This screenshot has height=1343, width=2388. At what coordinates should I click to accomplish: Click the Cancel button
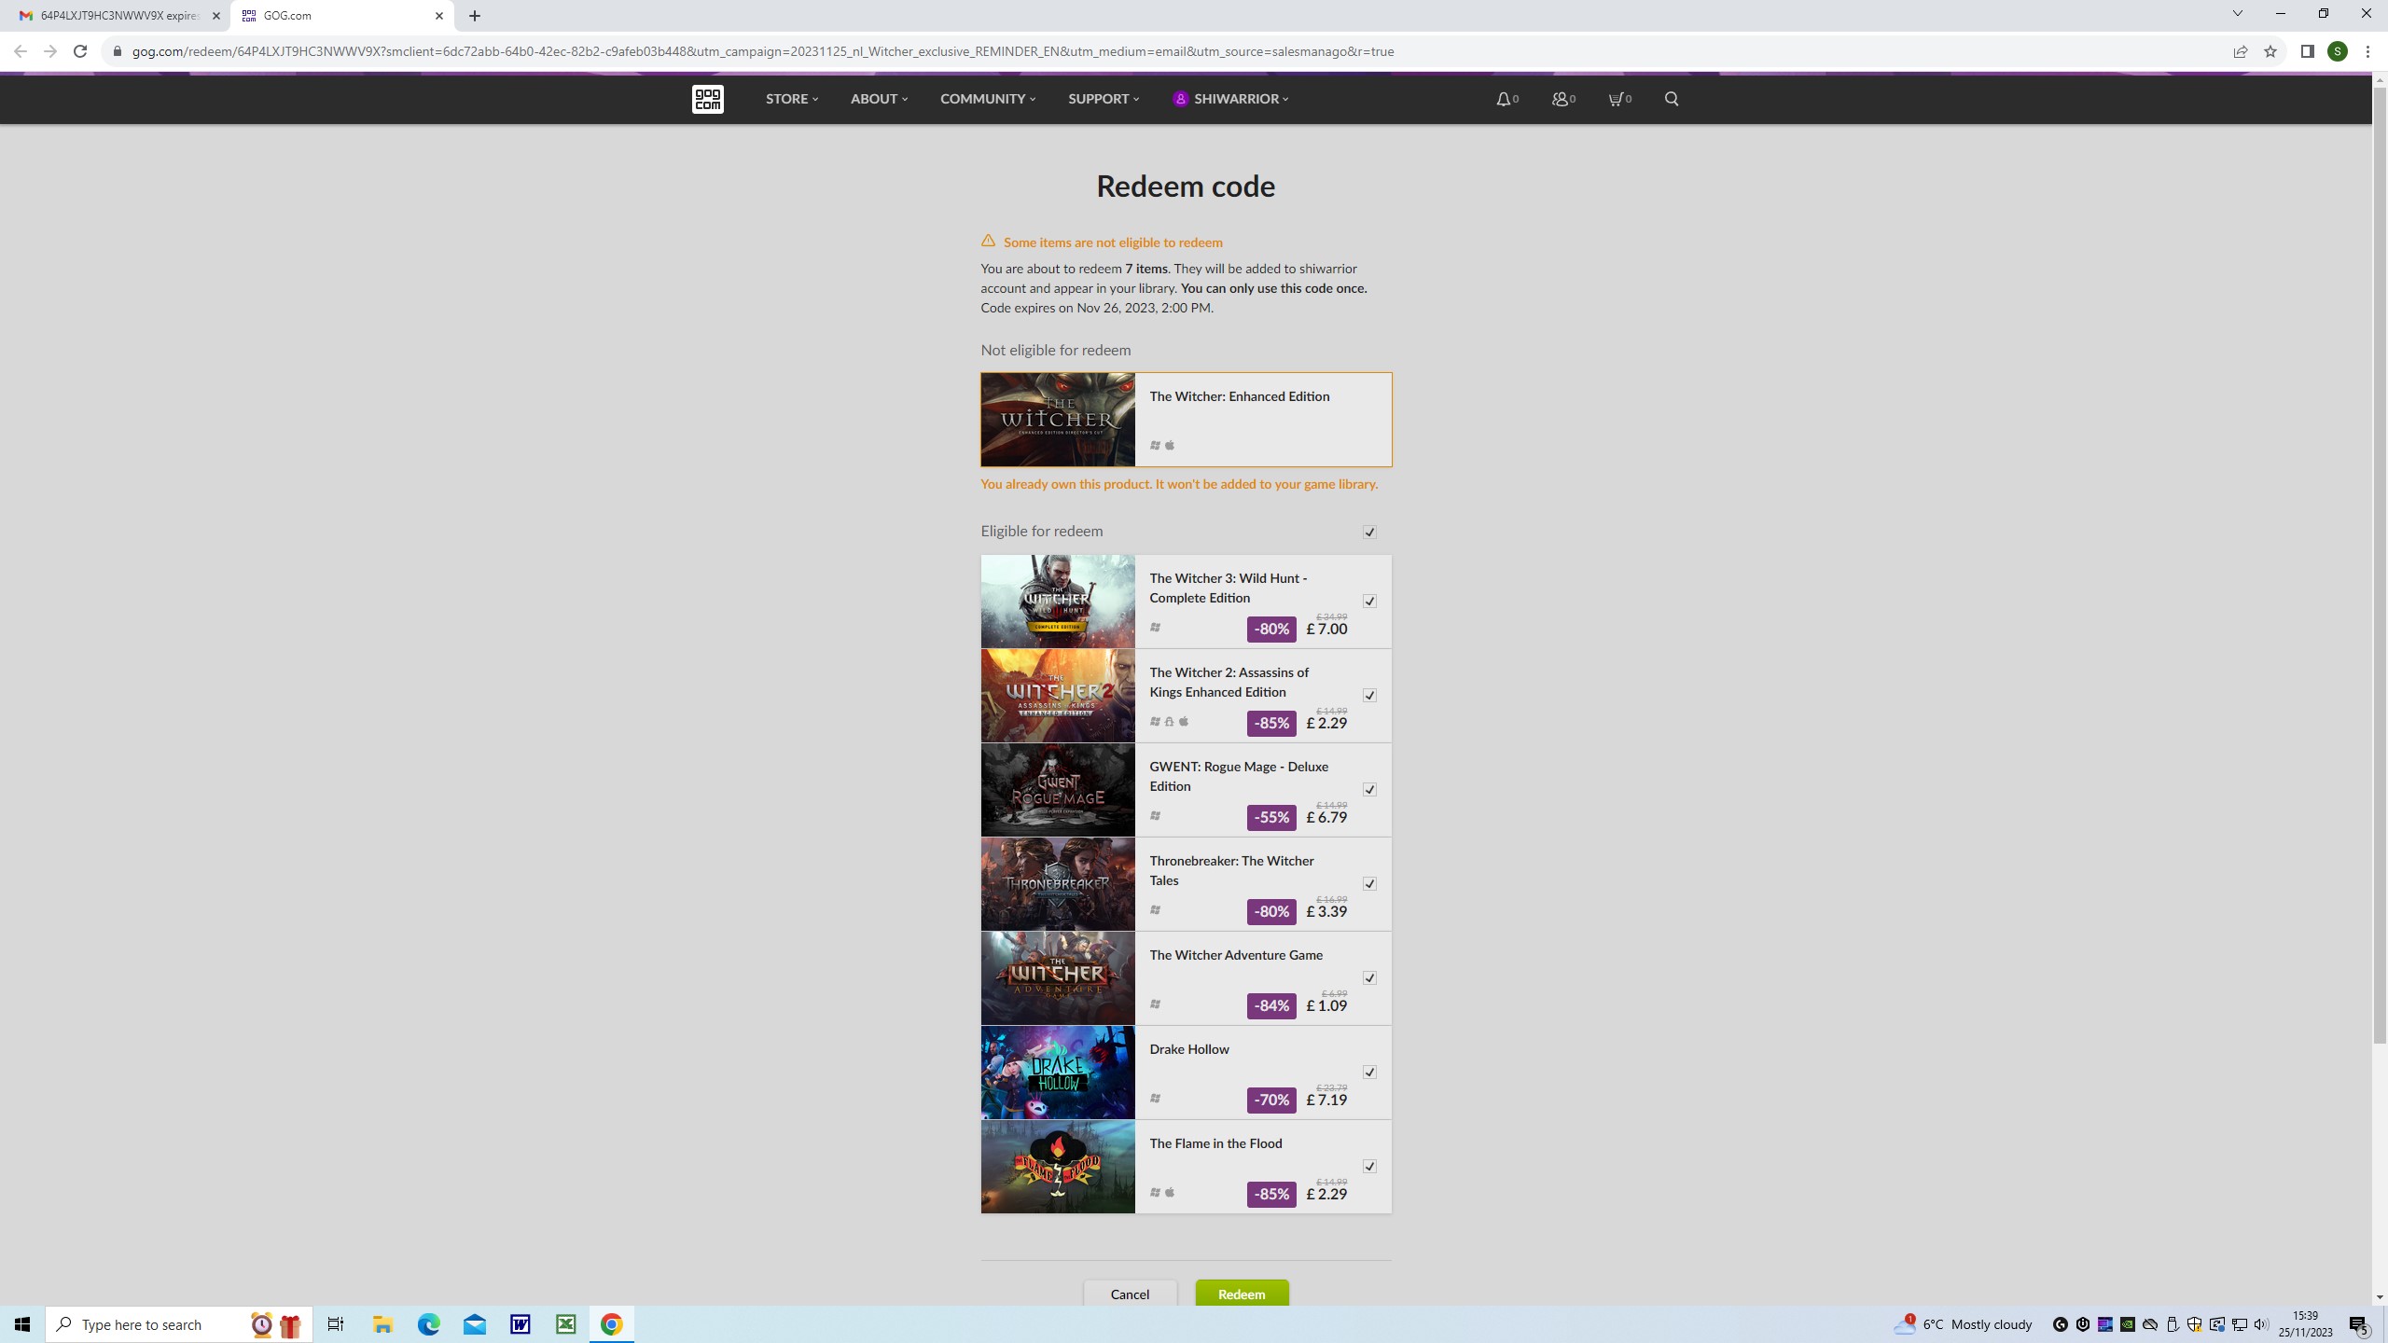click(x=1130, y=1294)
